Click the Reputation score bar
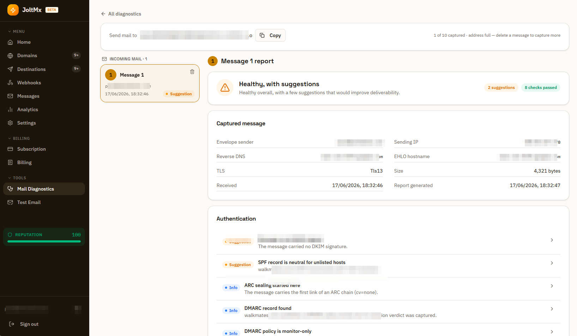Image resolution: width=577 pixels, height=336 pixels. click(44, 241)
